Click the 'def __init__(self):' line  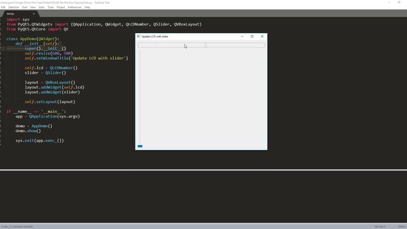click(37, 44)
